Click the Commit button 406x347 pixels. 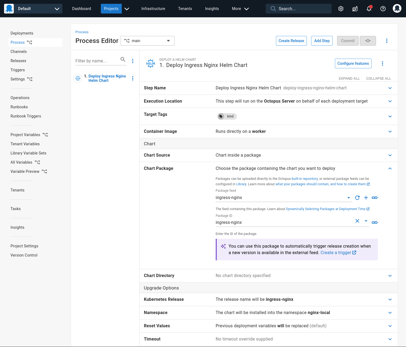[348, 41]
